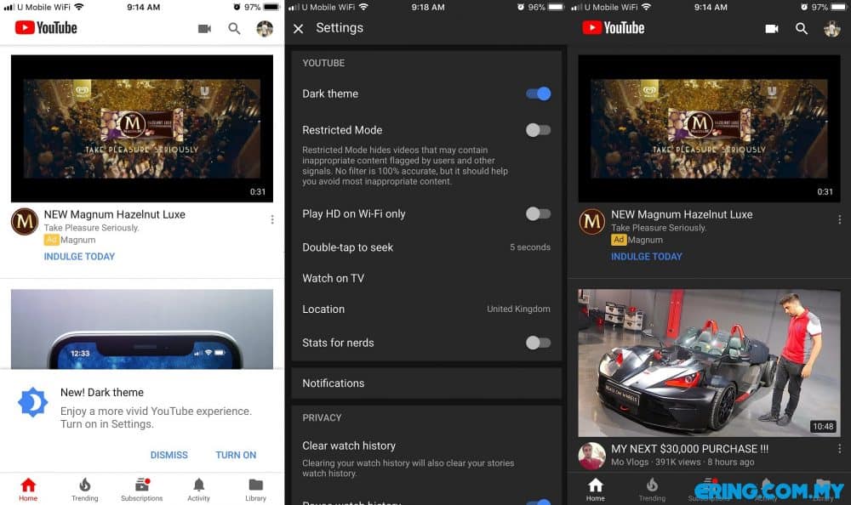Tap the camera record icon in dark-theme YouTube
Image resolution: width=851 pixels, height=505 pixels.
772,29
